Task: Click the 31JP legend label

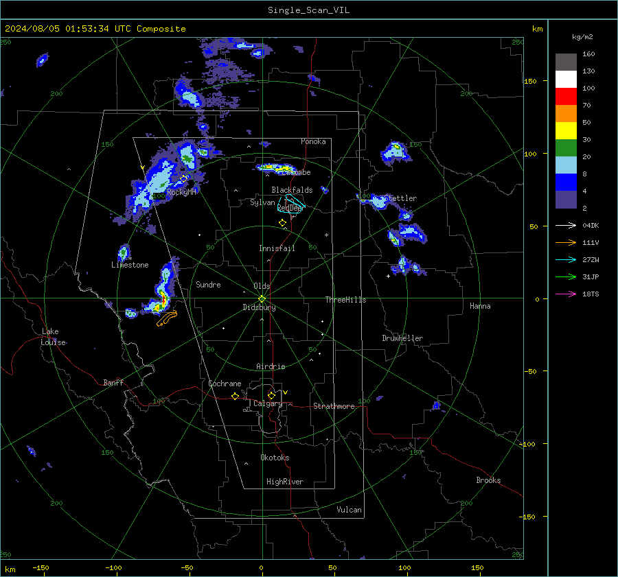Action: [591, 277]
